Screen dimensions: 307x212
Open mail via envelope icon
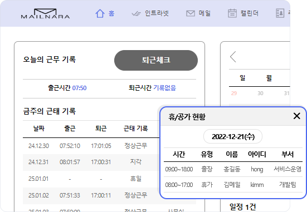click(x=191, y=13)
